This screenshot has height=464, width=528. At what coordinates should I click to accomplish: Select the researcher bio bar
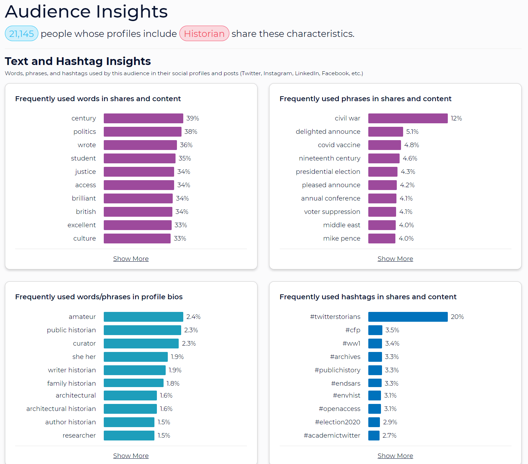coord(129,436)
